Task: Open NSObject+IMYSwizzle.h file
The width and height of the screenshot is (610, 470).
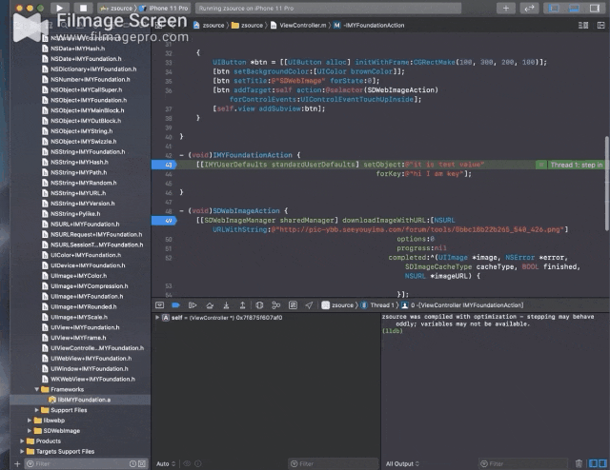Action: point(79,142)
